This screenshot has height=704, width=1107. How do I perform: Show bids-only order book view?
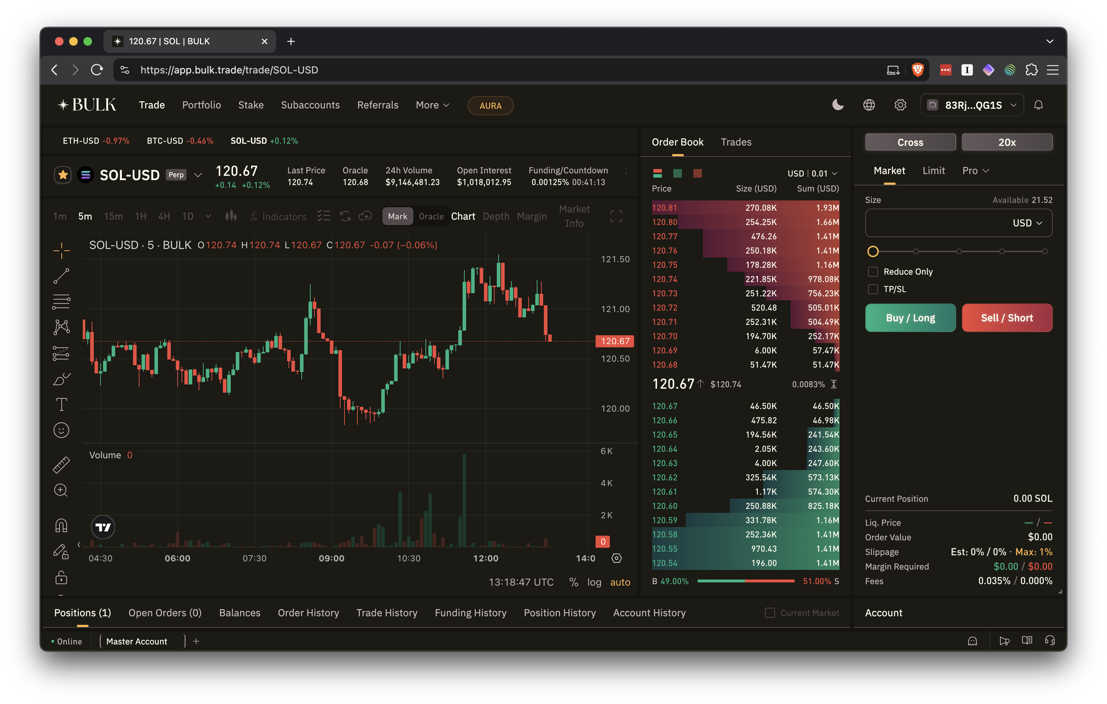click(677, 173)
